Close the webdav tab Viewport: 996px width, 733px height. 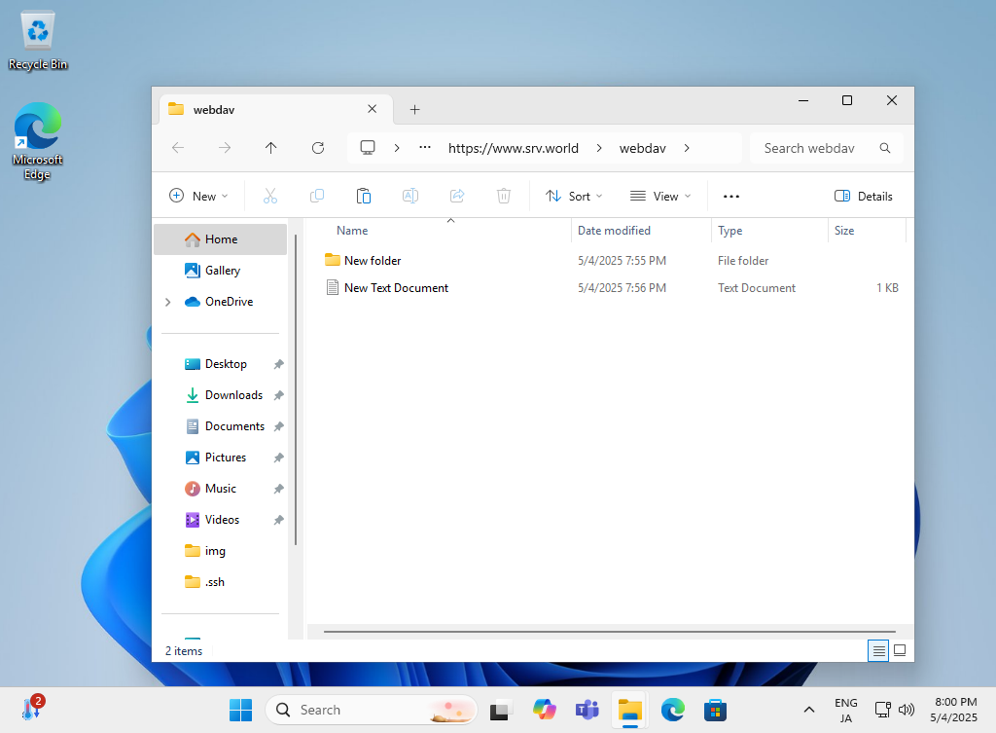point(373,109)
